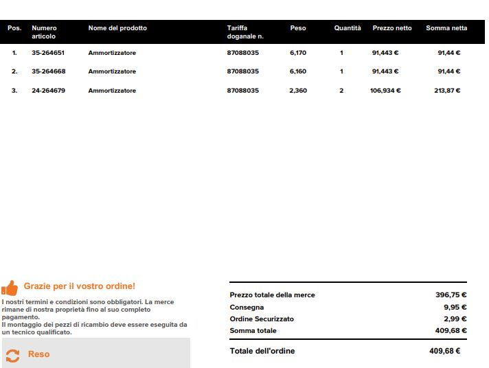Select the Somma totale amount 409,68 €
The image size is (489, 368).
451,330
